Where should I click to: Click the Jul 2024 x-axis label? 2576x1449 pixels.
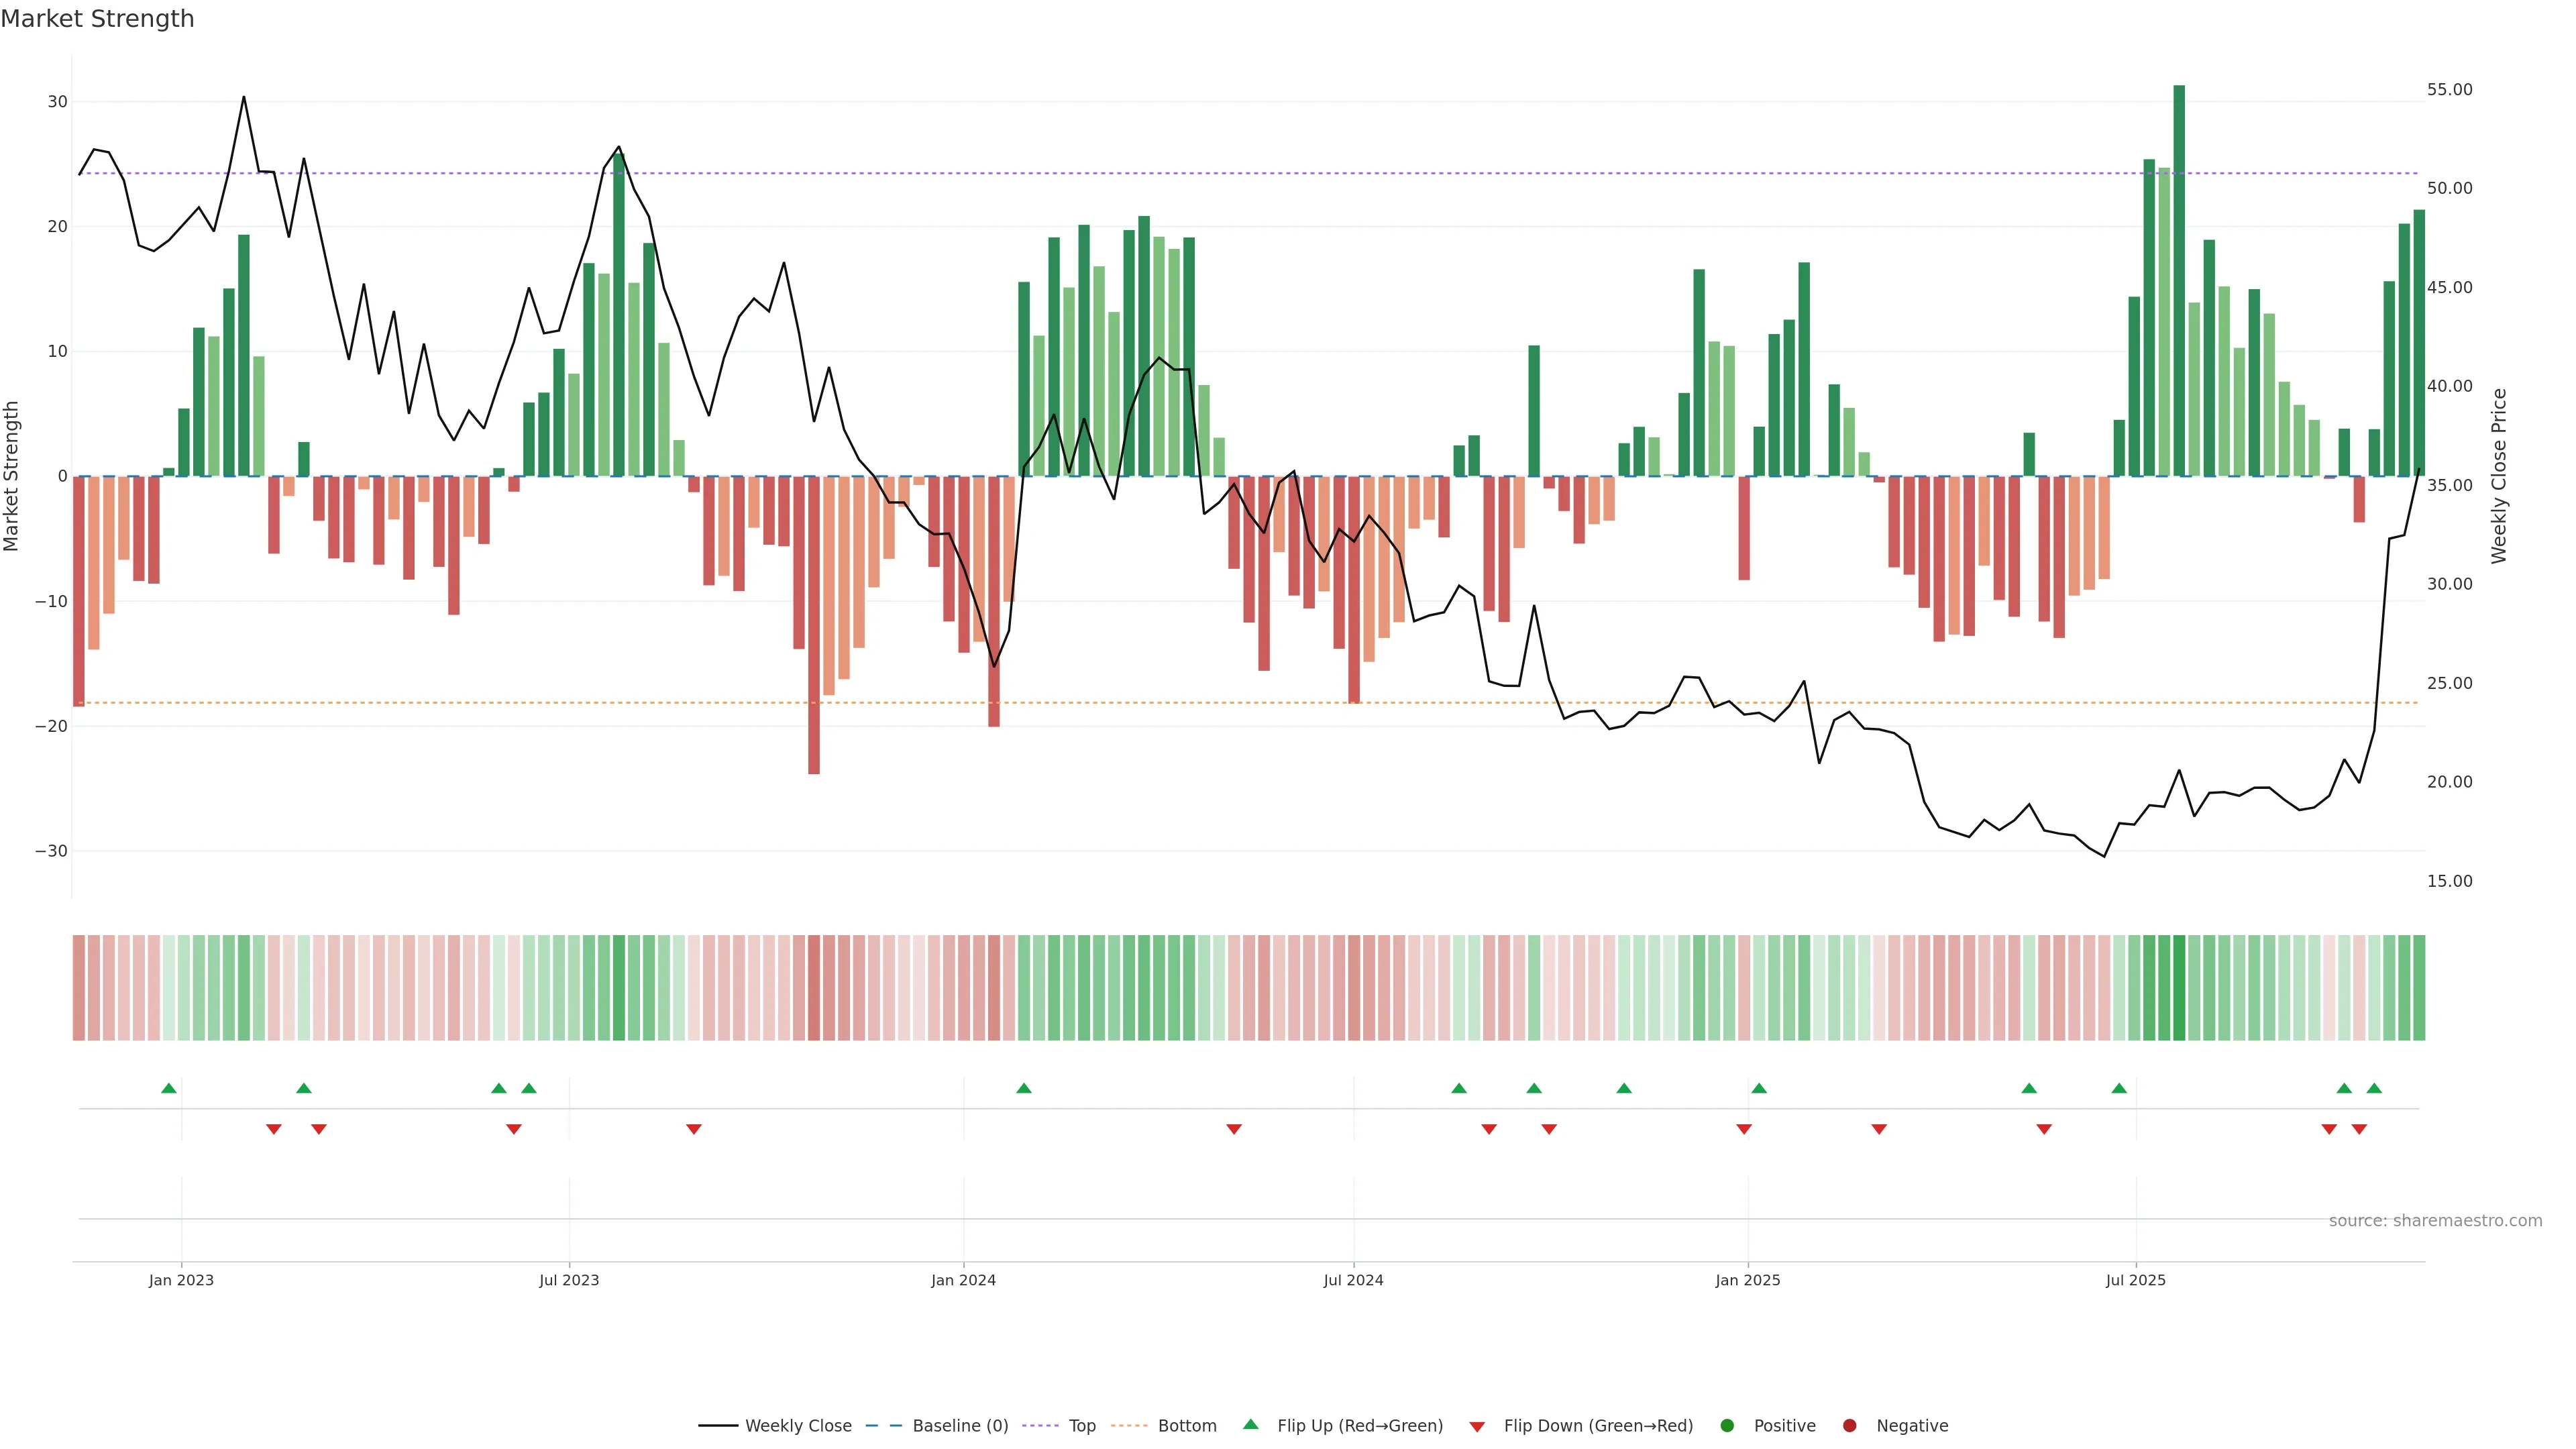point(1353,1280)
